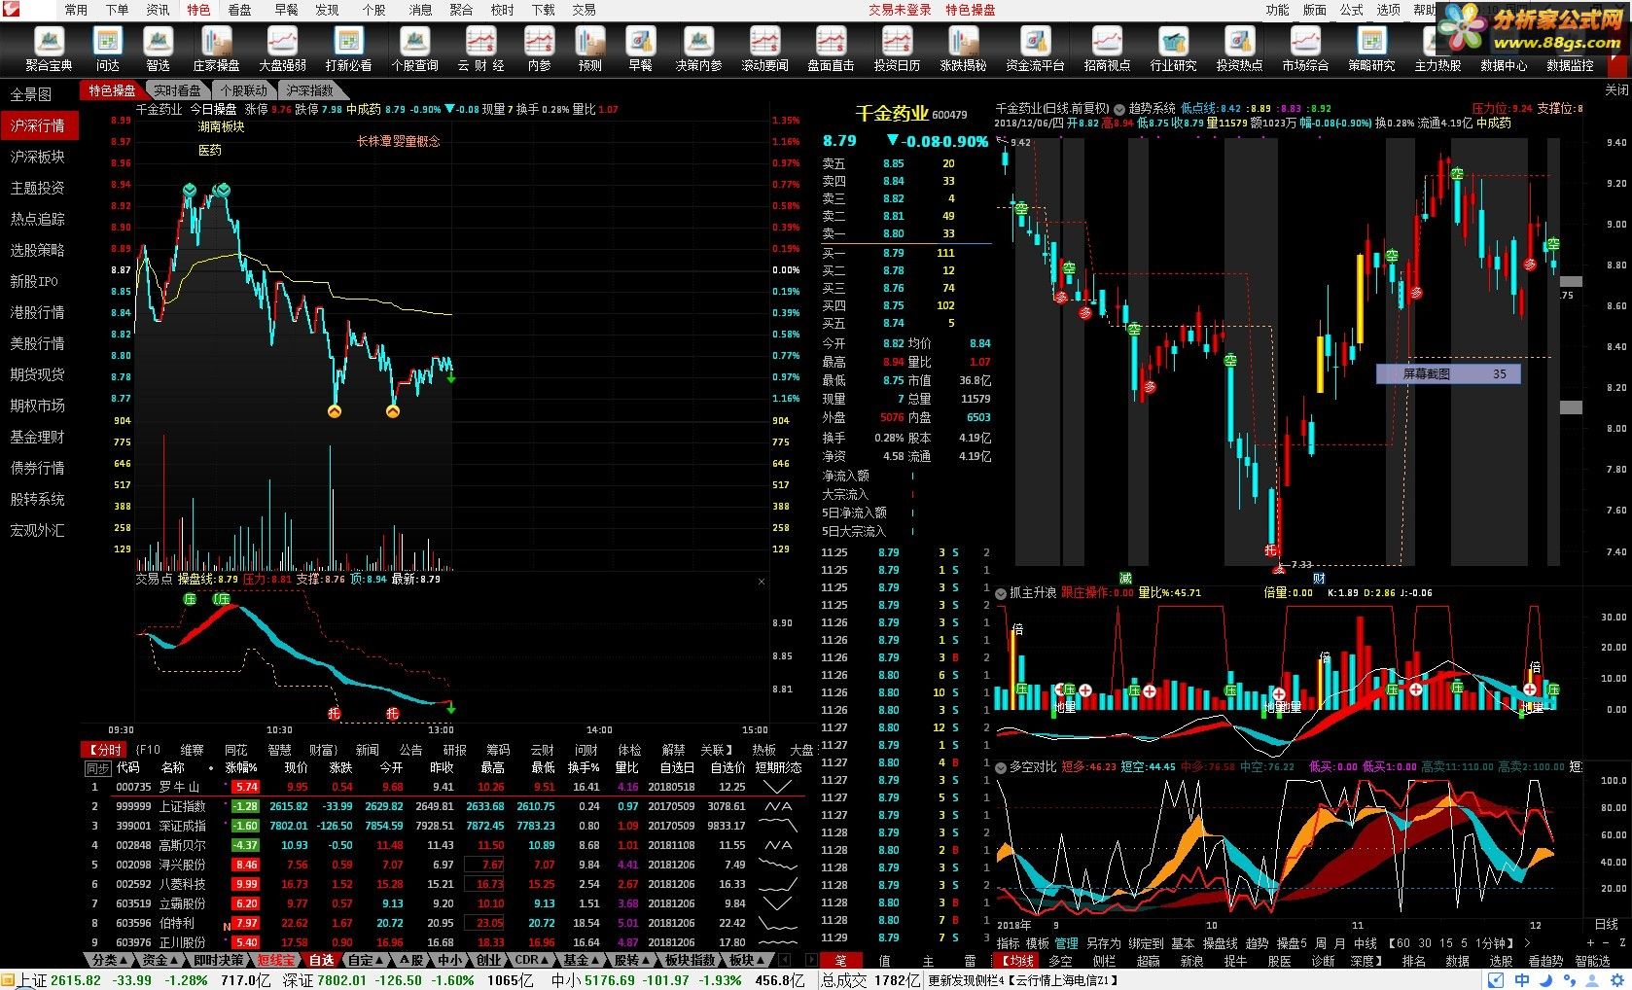Open the 个股查询 toolbar icon
This screenshot has height=990, width=1632.
(x=415, y=49)
